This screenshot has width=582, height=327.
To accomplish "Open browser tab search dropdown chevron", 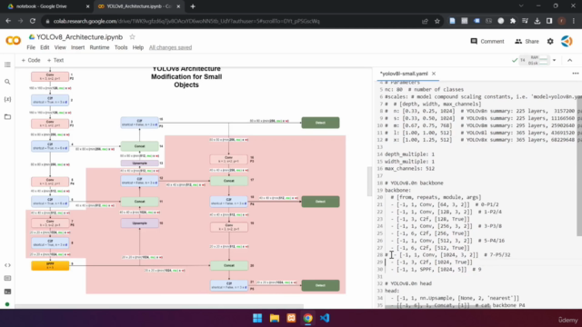I will pos(521,6).
